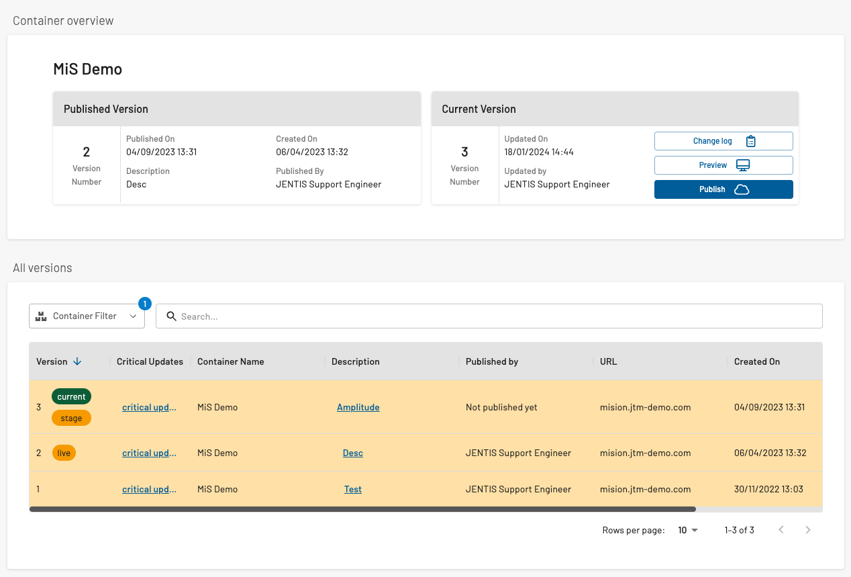Viewport: 851px width, 577px height.
Task: Open the Container Filter dropdown
Action: pos(87,316)
